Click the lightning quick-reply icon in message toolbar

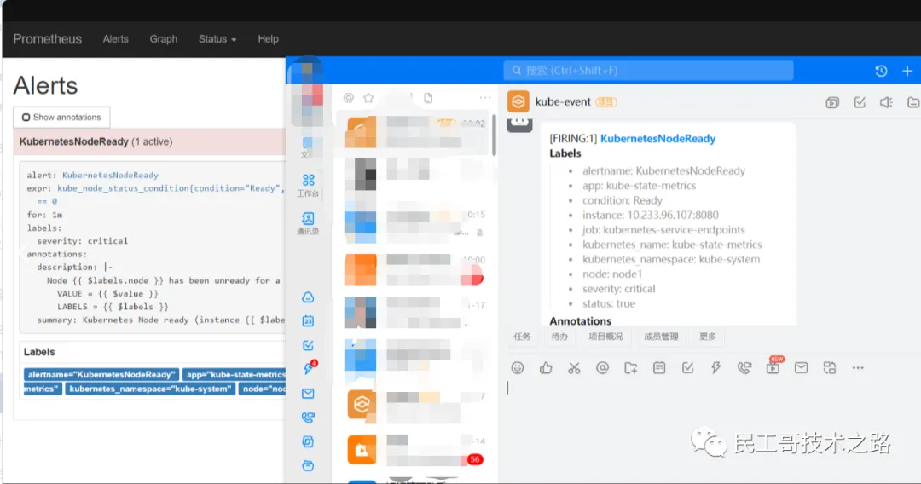(x=715, y=368)
